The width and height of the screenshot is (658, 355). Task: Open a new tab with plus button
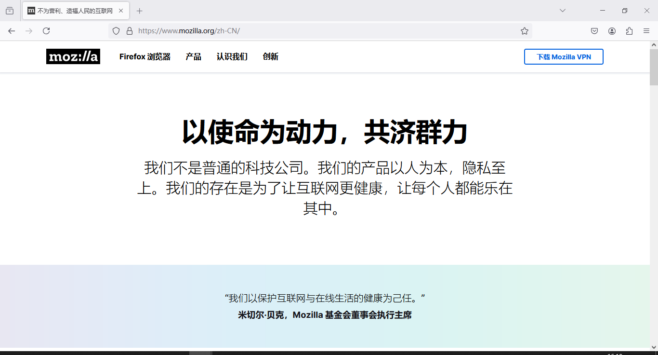[140, 11]
